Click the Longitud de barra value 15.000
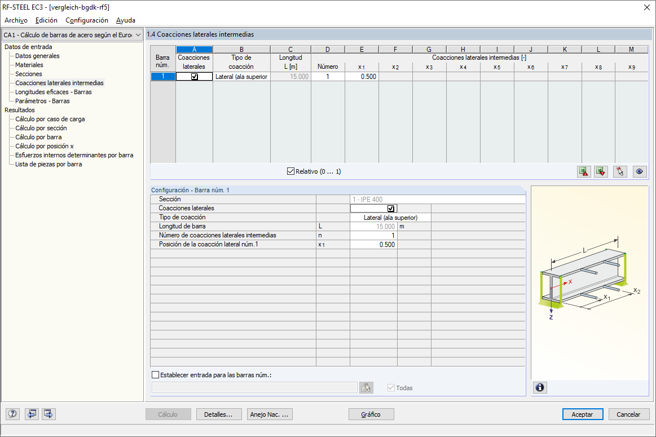 (373, 226)
